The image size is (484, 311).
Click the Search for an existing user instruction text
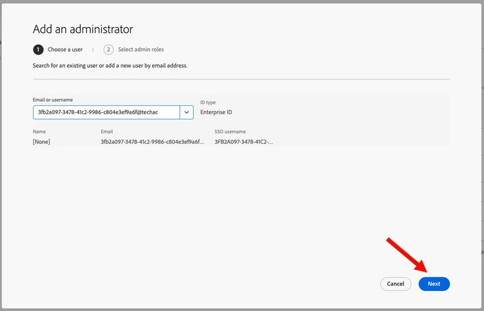[x=110, y=66]
